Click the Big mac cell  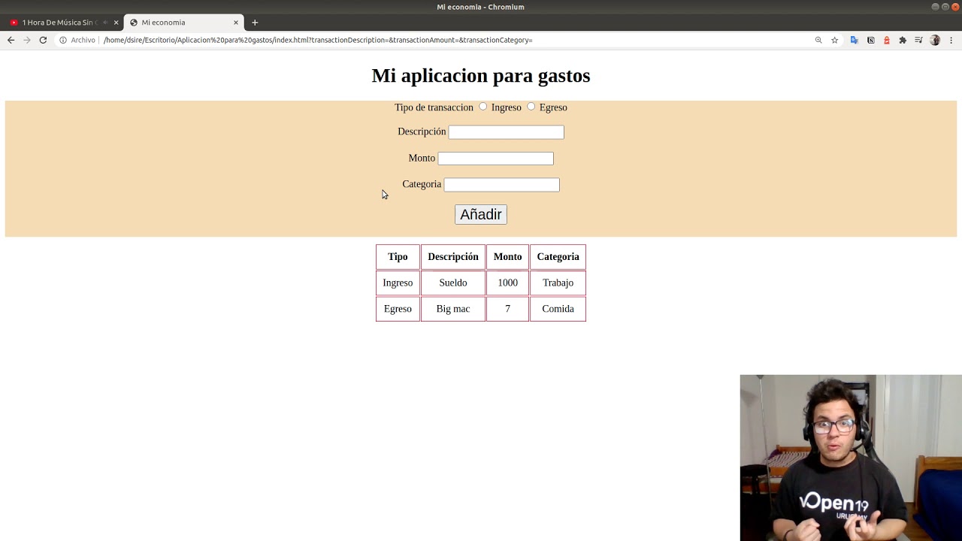click(453, 309)
